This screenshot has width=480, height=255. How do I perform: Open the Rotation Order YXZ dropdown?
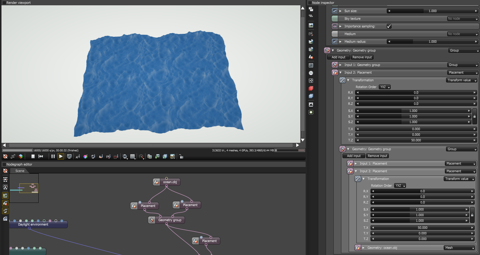coord(385,87)
